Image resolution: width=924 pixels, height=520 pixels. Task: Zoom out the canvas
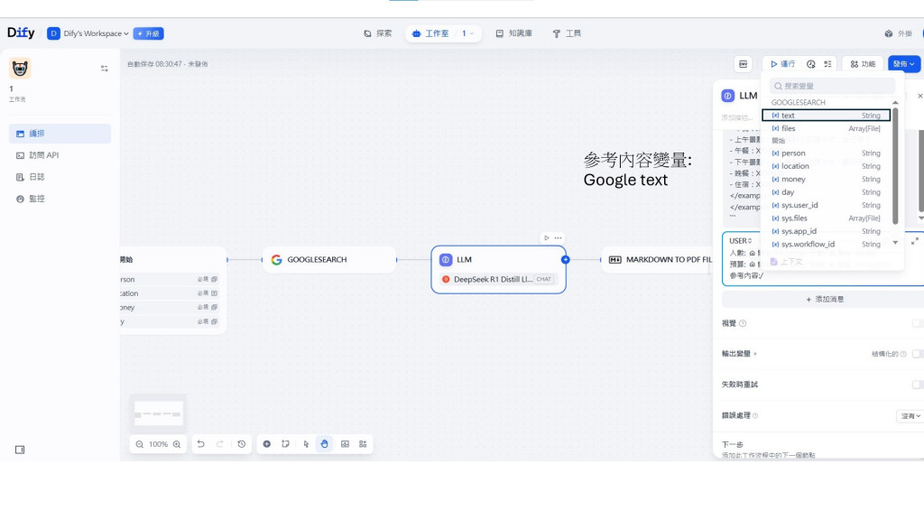(x=140, y=444)
